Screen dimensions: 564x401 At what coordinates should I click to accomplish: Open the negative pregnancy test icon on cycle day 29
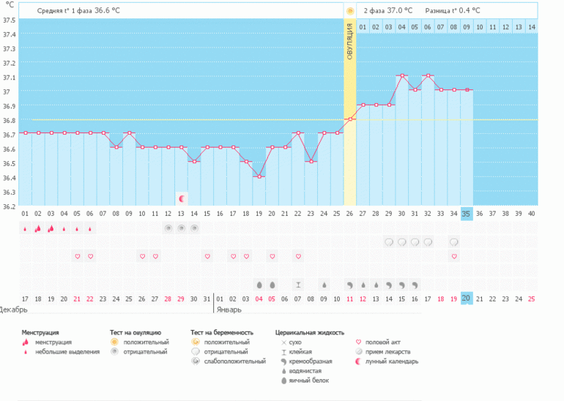(389, 242)
